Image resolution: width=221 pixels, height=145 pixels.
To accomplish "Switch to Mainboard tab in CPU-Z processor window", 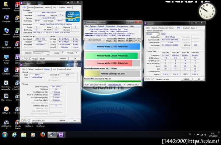I will (x=39, y=7).
